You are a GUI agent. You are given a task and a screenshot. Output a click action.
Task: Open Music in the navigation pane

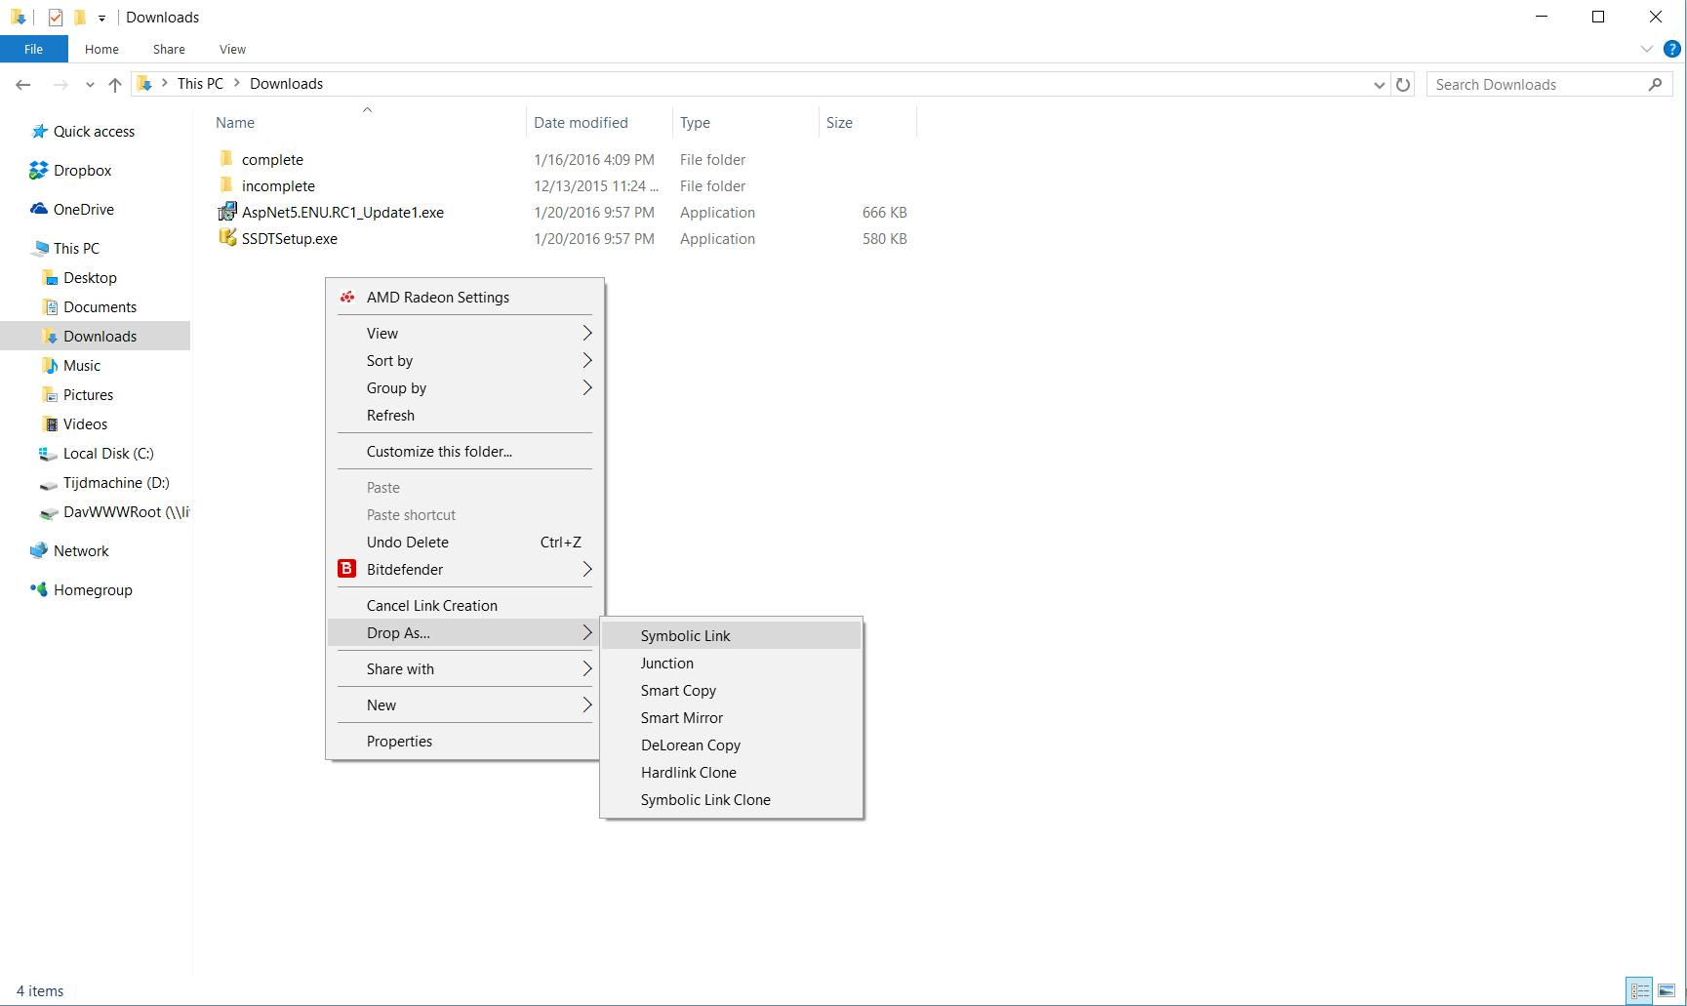tap(82, 366)
